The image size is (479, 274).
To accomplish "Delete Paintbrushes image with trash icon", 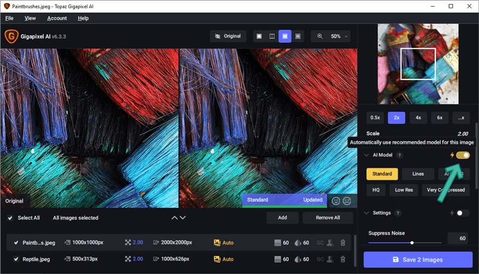I will click(x=342, y=242).
